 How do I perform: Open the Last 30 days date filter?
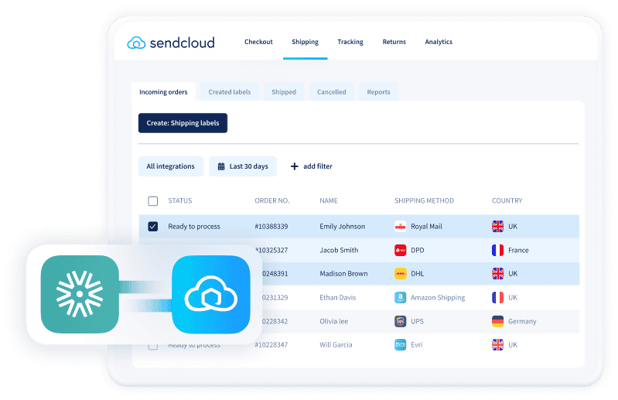243,166
